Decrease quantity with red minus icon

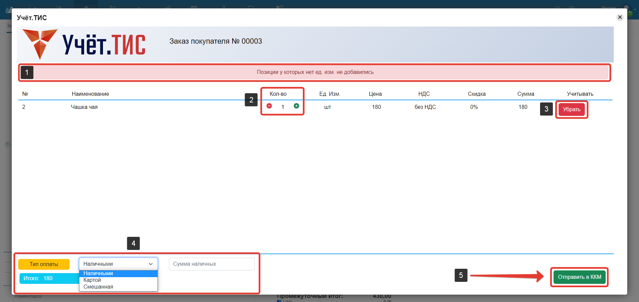pos(269,106)
